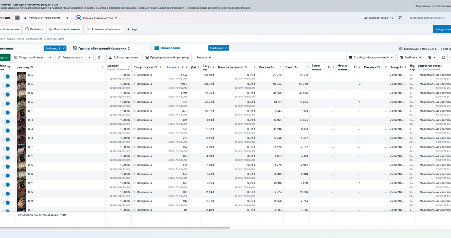The height and width of the screenshot is (238, 451).
Task: Clear the '1 выбрано' selection with X
Action: 227,48
